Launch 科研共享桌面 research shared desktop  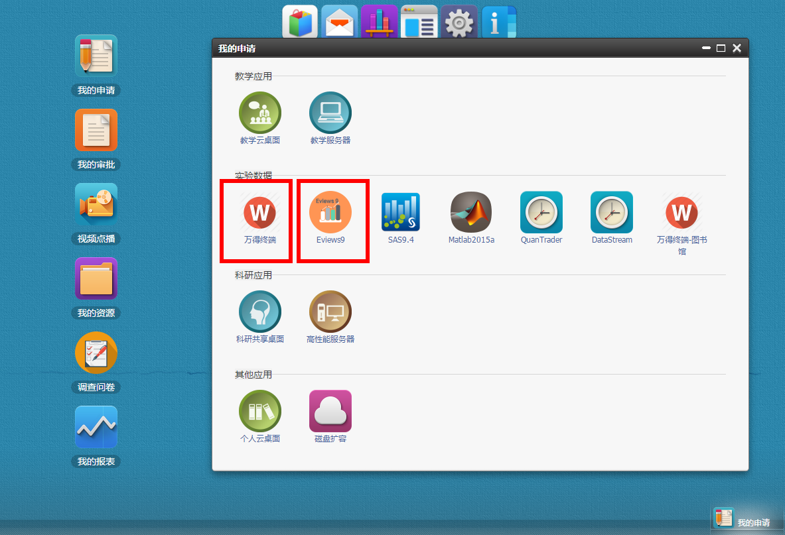click(260, 312)
